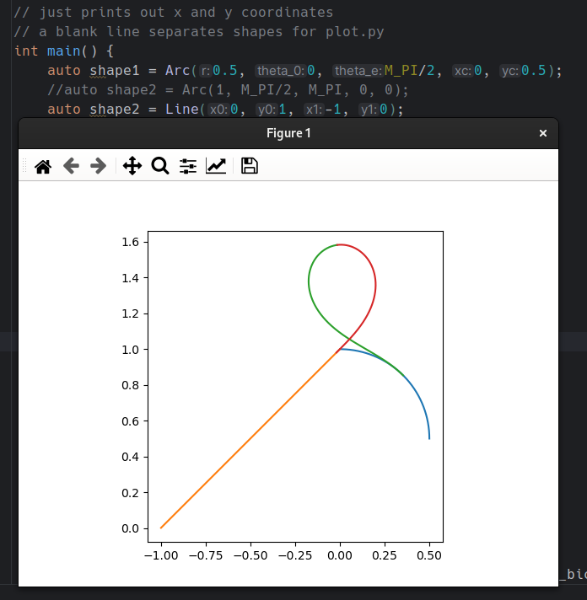
Task: Grab the toolbar drag handle left of Home icon
Action: (x=24, y=166)
